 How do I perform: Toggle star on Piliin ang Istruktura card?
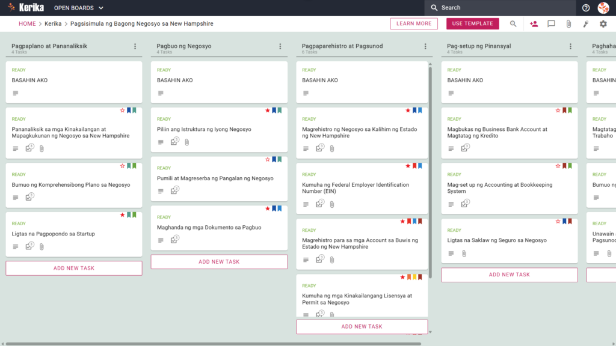coord(268,111)
